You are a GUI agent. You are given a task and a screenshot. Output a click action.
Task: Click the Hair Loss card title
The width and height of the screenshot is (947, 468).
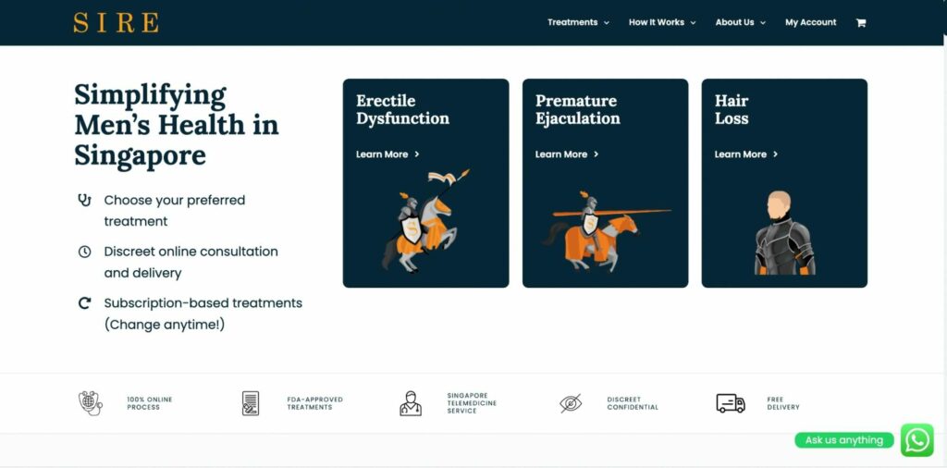[732, 109]
